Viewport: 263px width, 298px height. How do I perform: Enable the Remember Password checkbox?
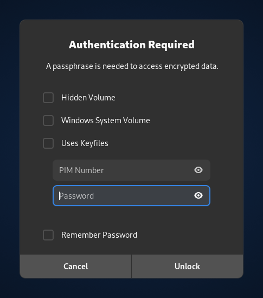click(48, 235)
